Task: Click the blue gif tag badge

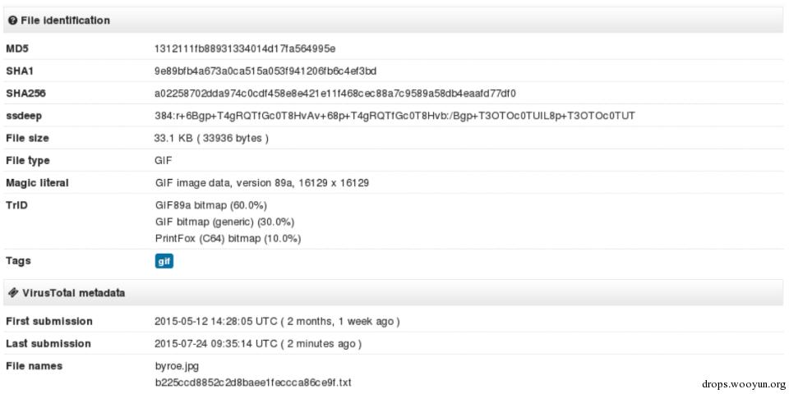Action: click(x=164, y=261)
